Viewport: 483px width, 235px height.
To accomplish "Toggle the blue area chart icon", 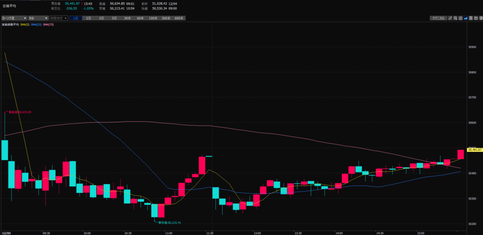I will click(x=466, y=18).
